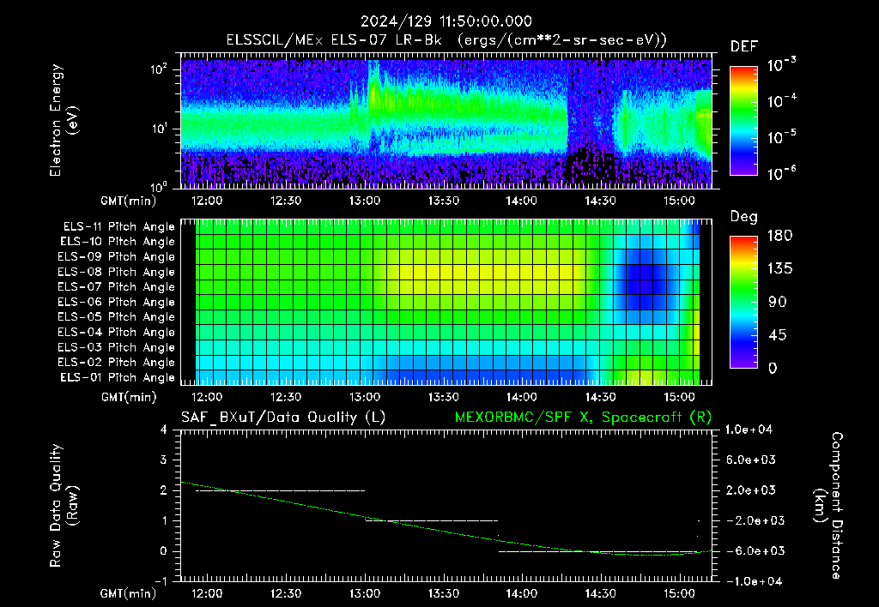
Task: Click the 45 value on Deg color scale
Action: click(777, 335)
